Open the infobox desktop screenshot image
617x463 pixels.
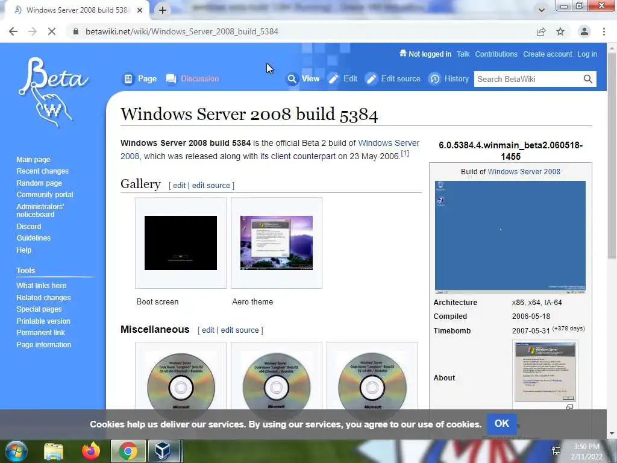coord(510,238)
